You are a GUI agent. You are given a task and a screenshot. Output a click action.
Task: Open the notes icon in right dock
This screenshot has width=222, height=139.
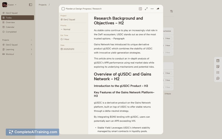click(x=218, y=67)
